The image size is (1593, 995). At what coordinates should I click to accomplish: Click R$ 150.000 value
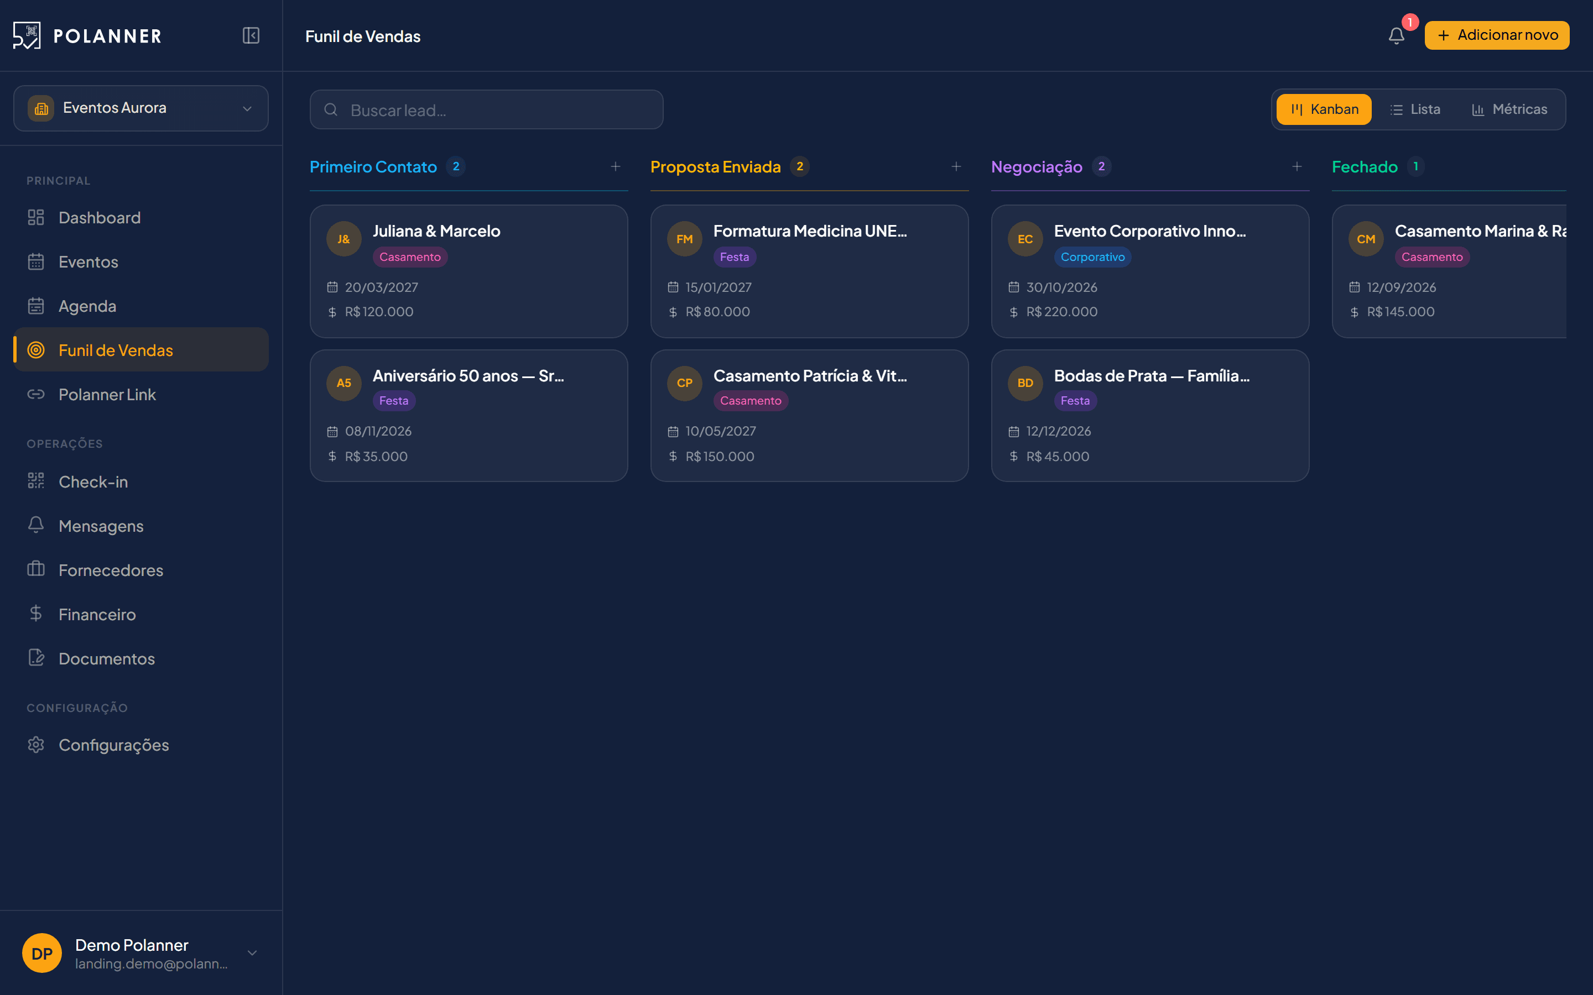(x=720, y=457)
